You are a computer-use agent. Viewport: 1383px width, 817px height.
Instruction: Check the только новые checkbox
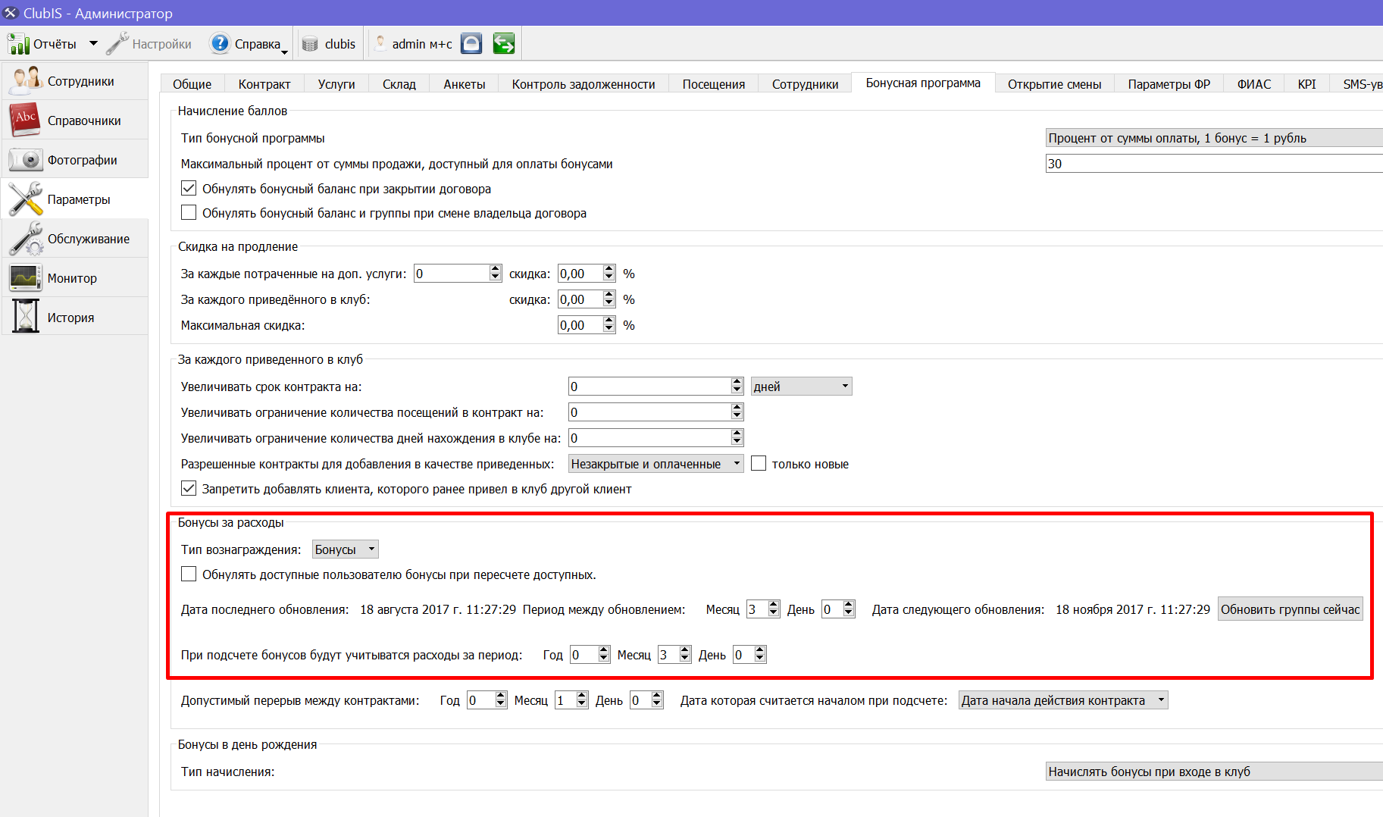click(x=759, y=463)
